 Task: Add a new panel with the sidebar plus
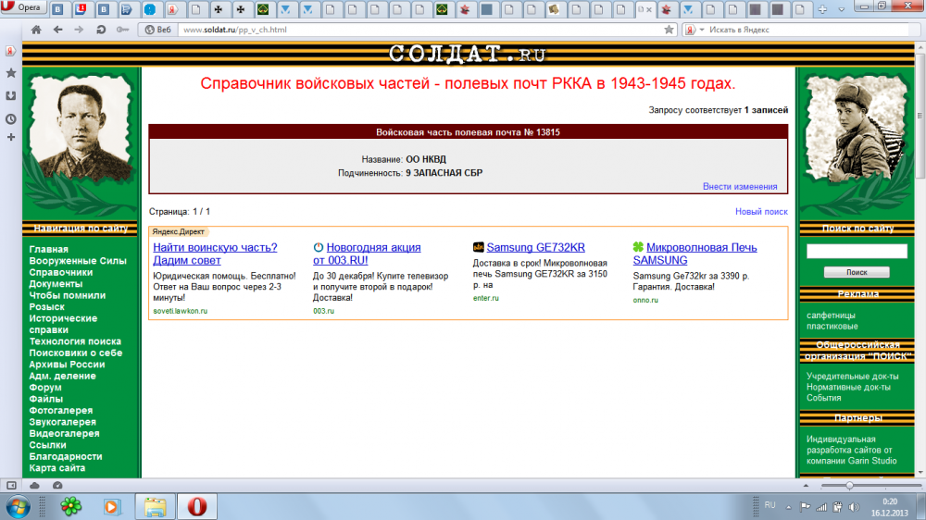[11, 138]
